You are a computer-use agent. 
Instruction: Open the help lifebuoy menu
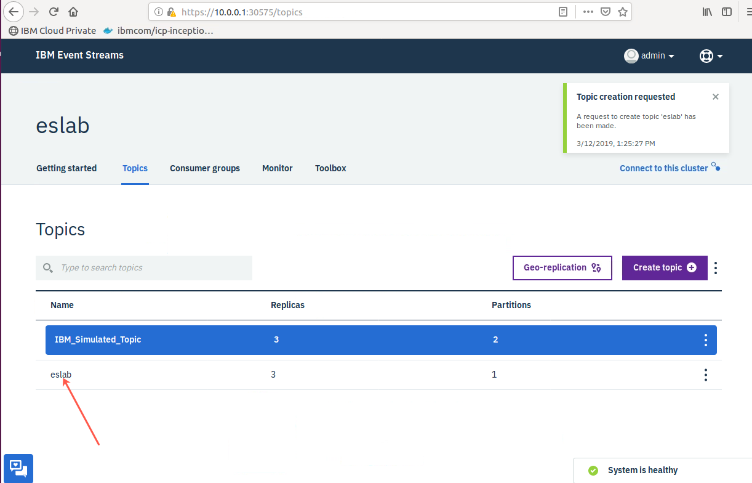[x=711, y=55]
